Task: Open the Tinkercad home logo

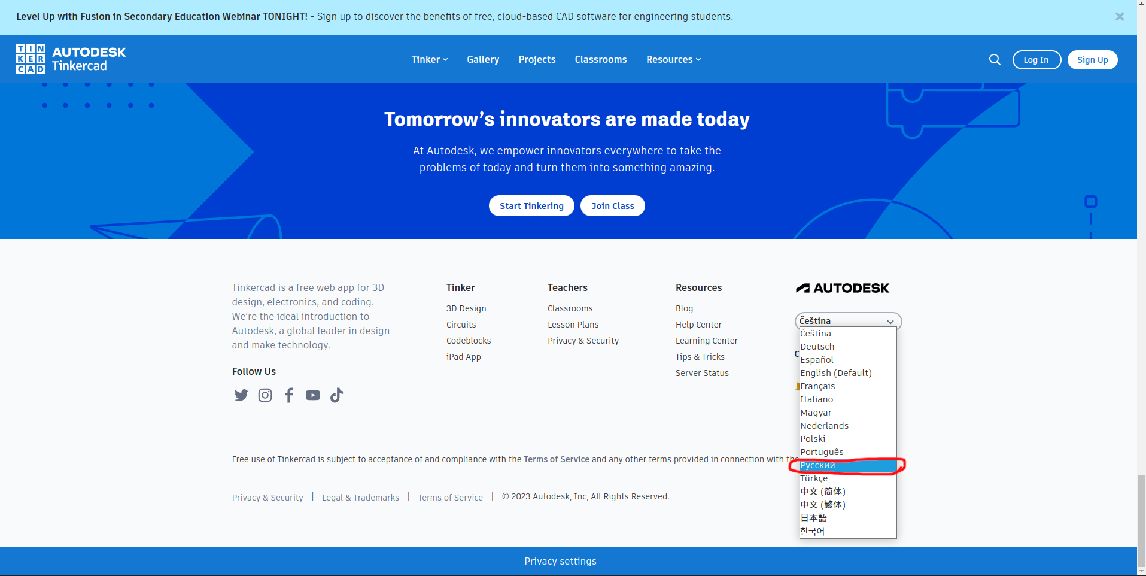Action: click(x=71, y=59)
